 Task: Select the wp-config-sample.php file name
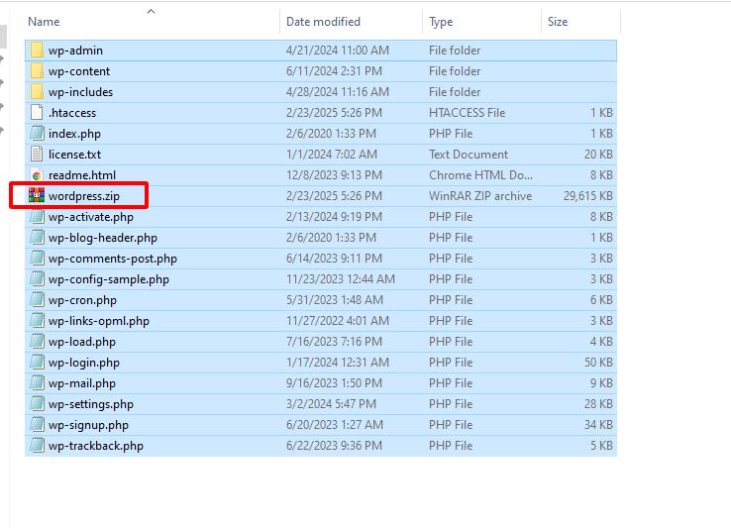tap(108, 279)
